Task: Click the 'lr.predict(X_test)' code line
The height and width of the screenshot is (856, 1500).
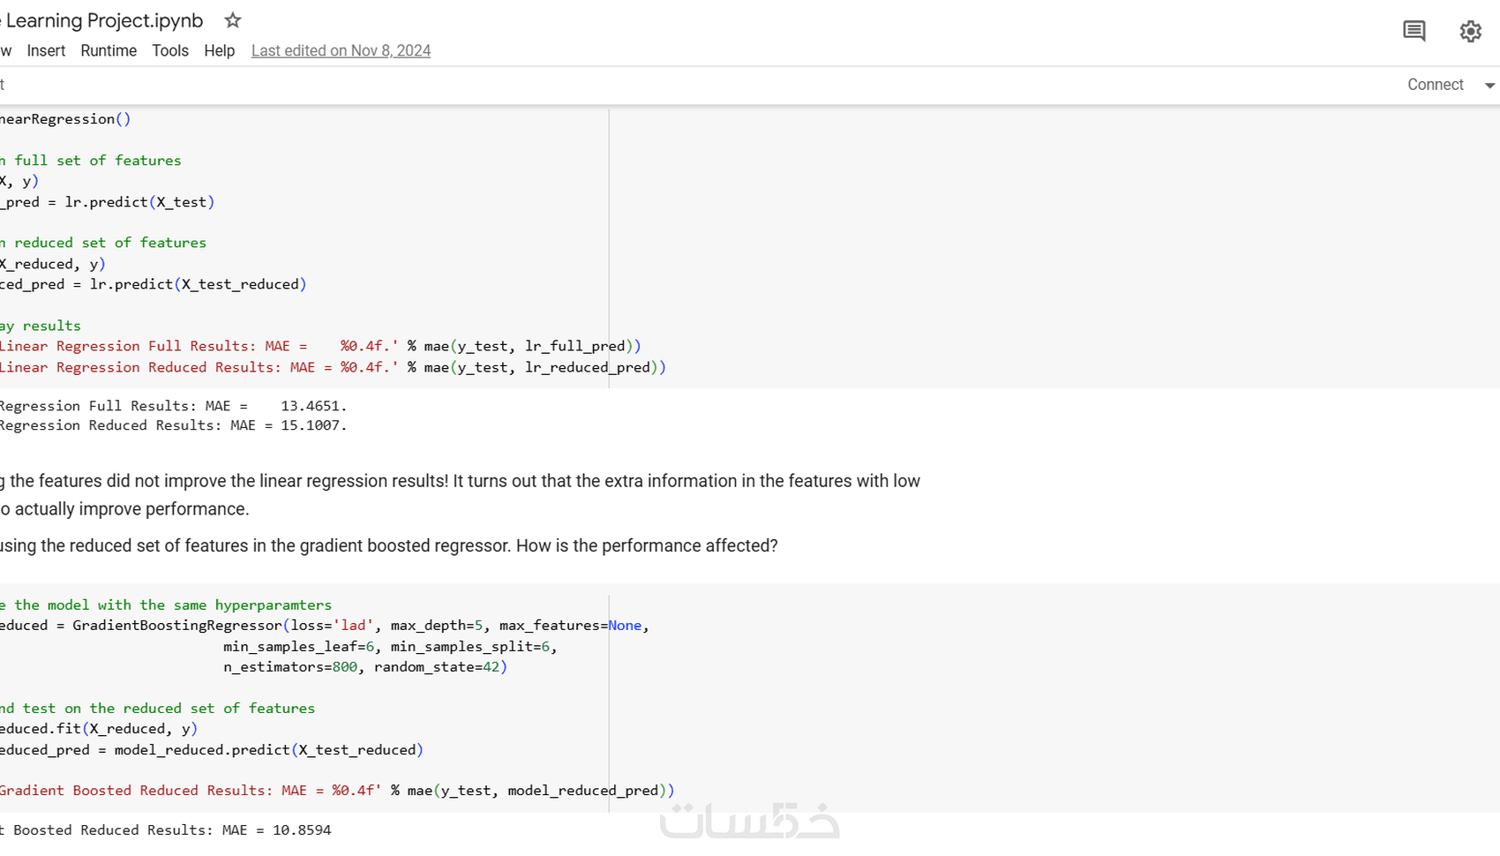Action: [139, 202]
